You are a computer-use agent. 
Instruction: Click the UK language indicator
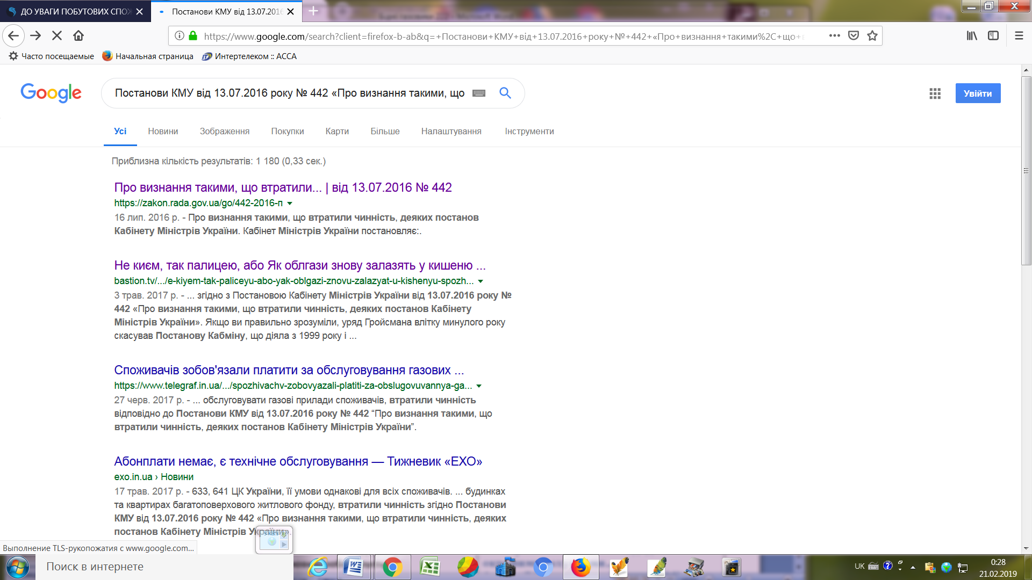(x=859, y=566)
